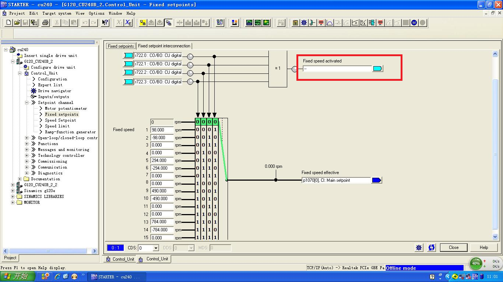Click the yellow connect to target system icon
The height and width of the screenshot is (282, 503).
(143, 23)
